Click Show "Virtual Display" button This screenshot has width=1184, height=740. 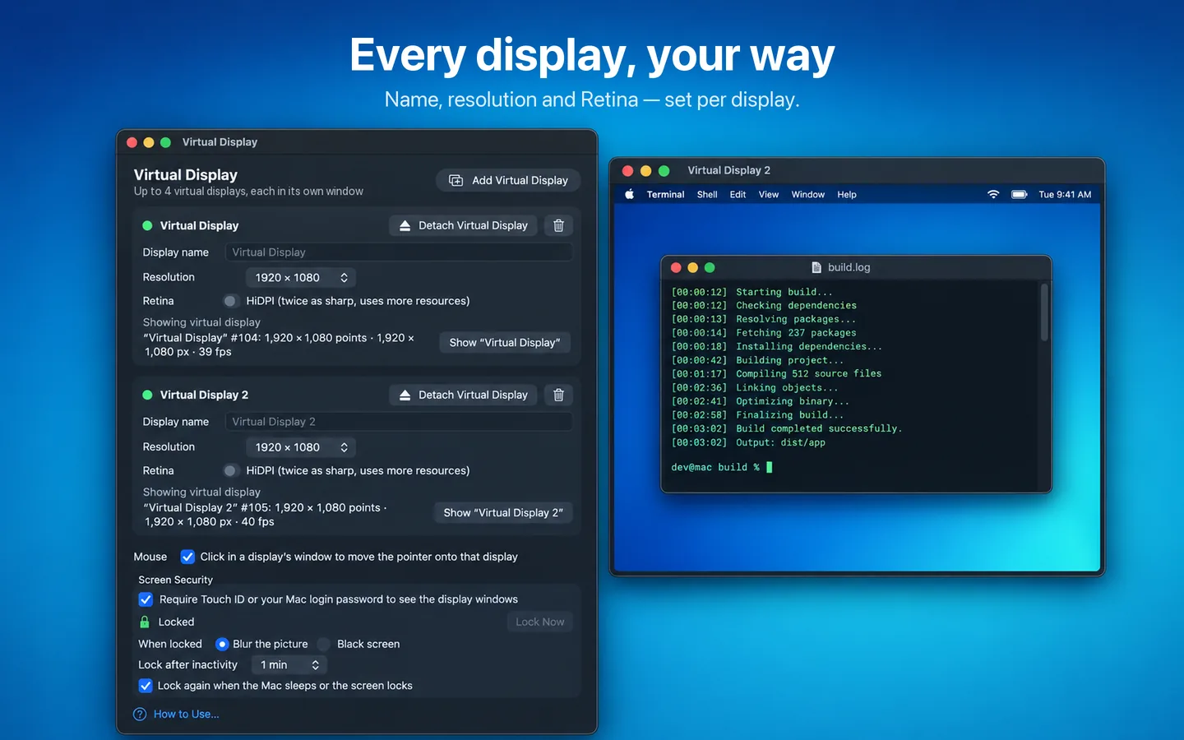coord(505,342)
